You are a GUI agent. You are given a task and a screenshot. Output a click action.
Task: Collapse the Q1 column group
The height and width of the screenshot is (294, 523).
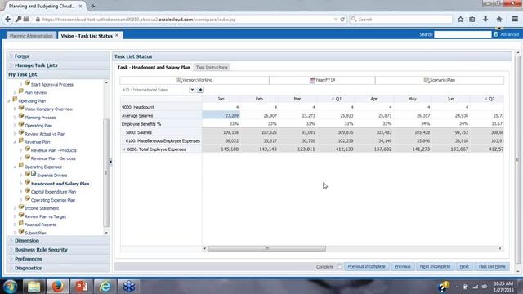pyautogui.click(x=333, y=99)
